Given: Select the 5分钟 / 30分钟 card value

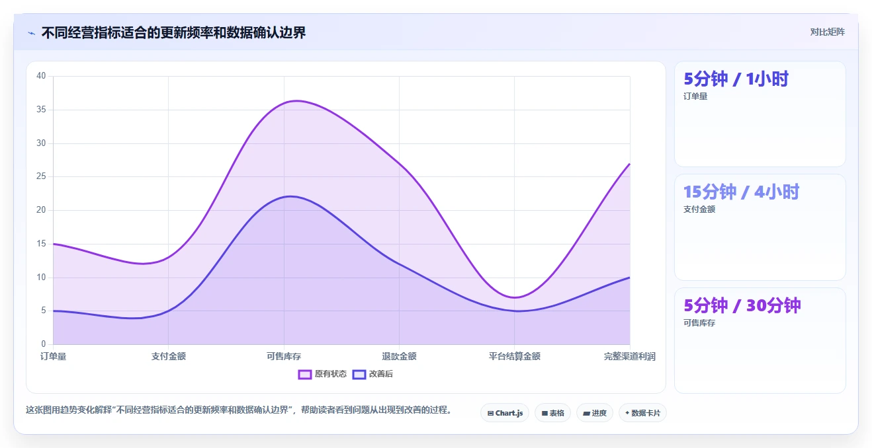Looking at the screenshot, I should point(742,305).
